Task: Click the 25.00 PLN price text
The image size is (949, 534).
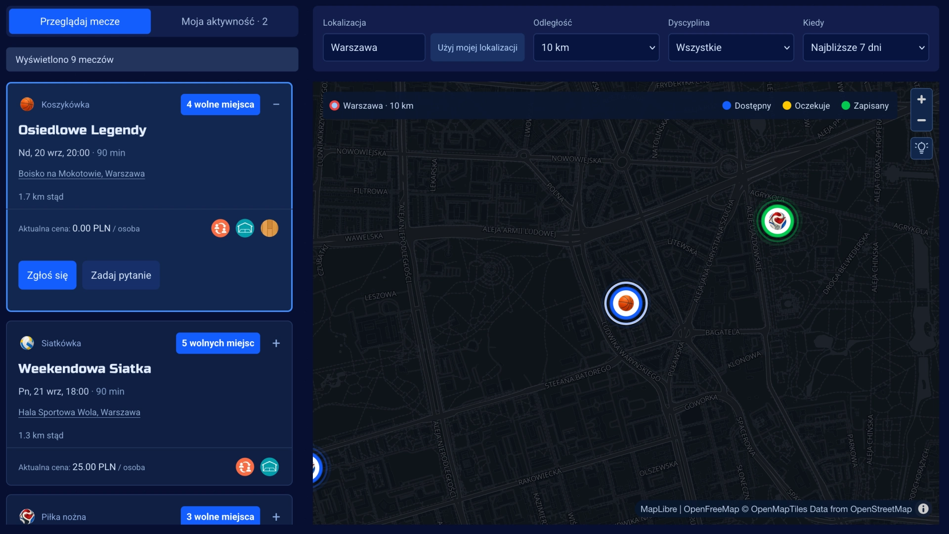Action: pos(94,467)
